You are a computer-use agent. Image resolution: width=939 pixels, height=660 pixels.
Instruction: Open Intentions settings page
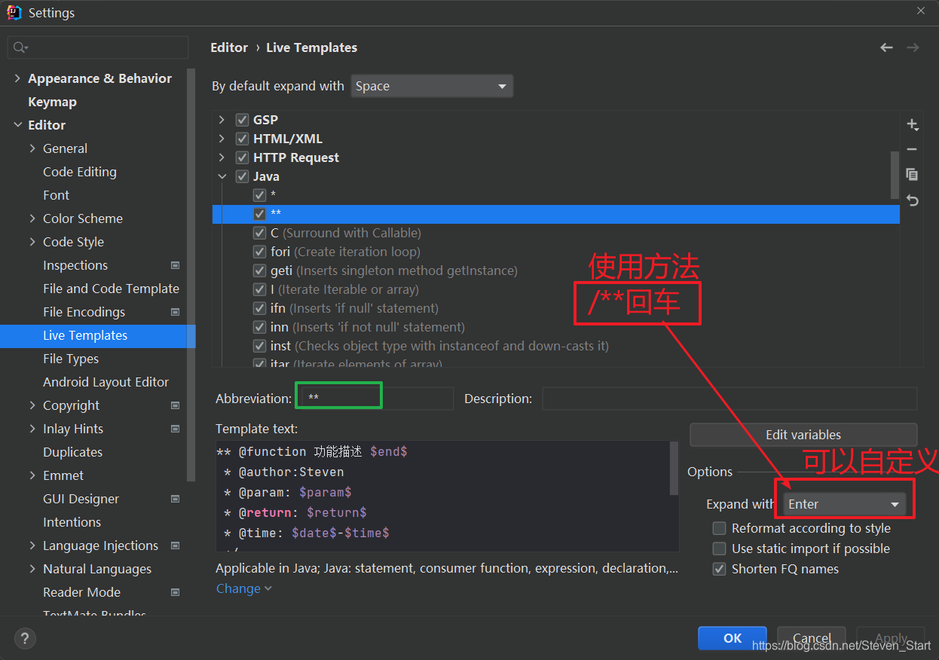pyautogui.click(x=72, y=522)
